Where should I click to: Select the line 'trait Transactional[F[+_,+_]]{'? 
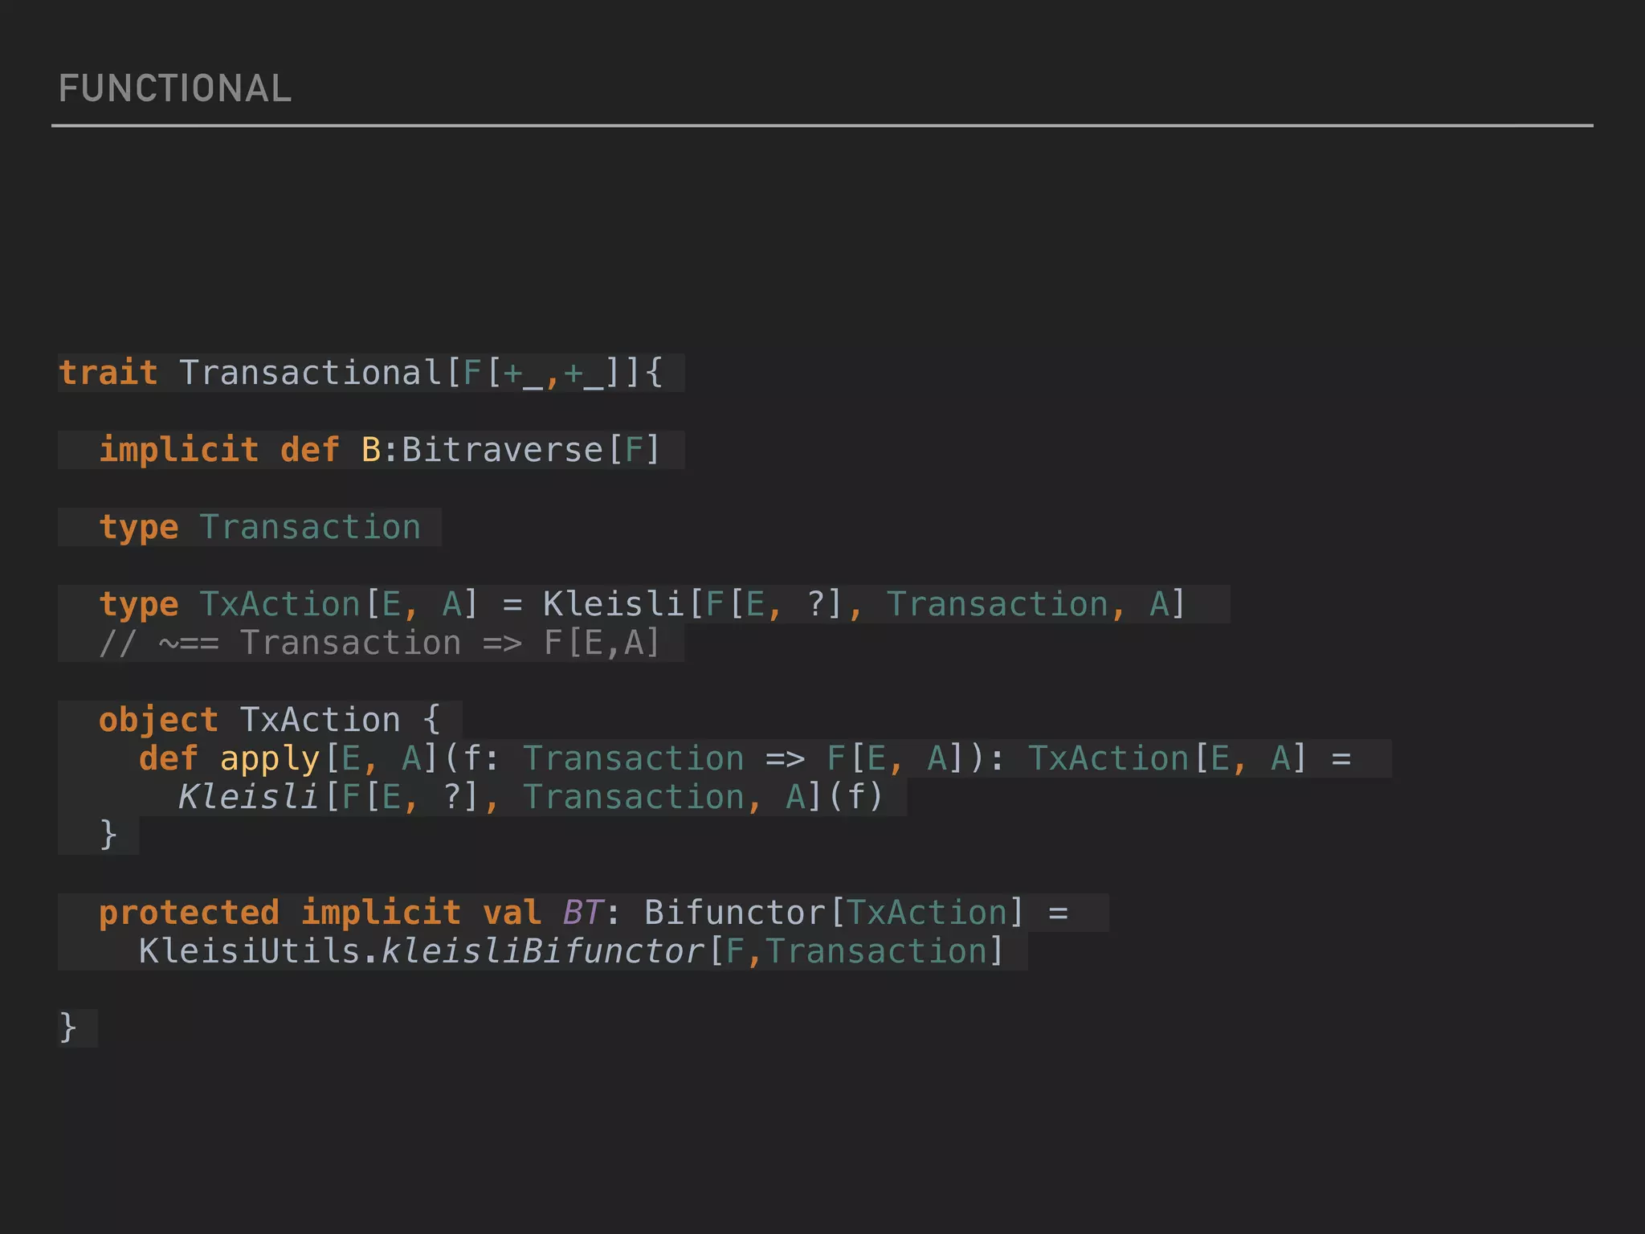(361, 373)
